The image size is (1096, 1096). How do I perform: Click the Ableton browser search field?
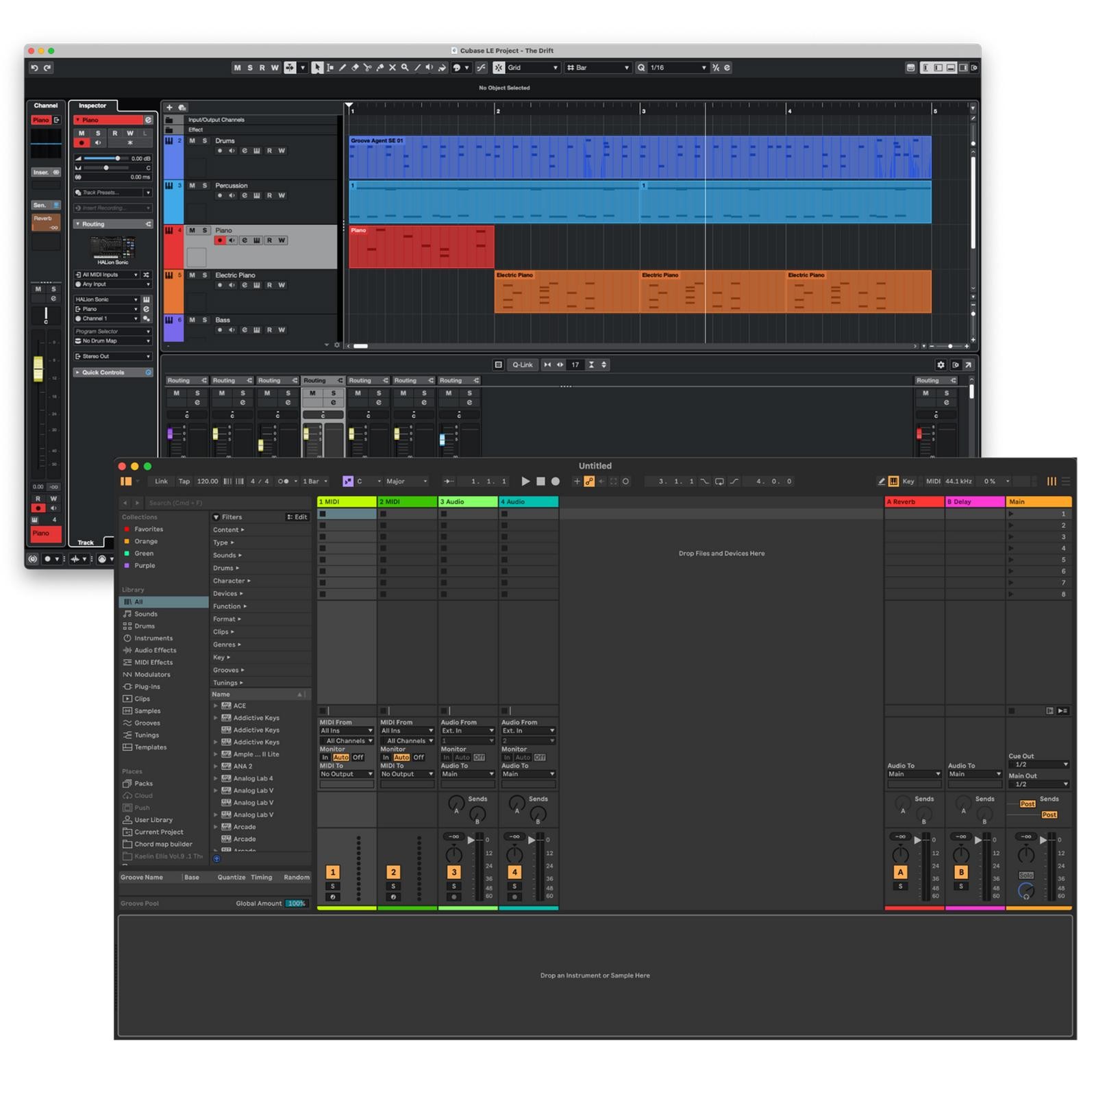228,503
